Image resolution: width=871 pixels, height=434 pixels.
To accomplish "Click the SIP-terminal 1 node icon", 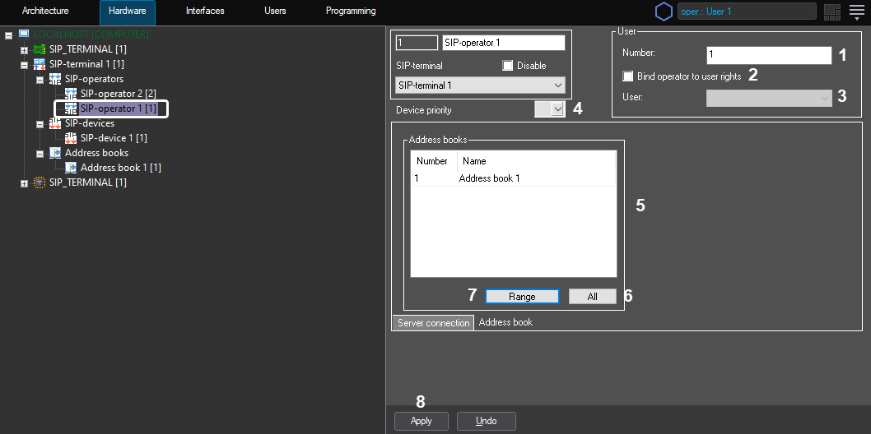I will (x=39, y=64).
